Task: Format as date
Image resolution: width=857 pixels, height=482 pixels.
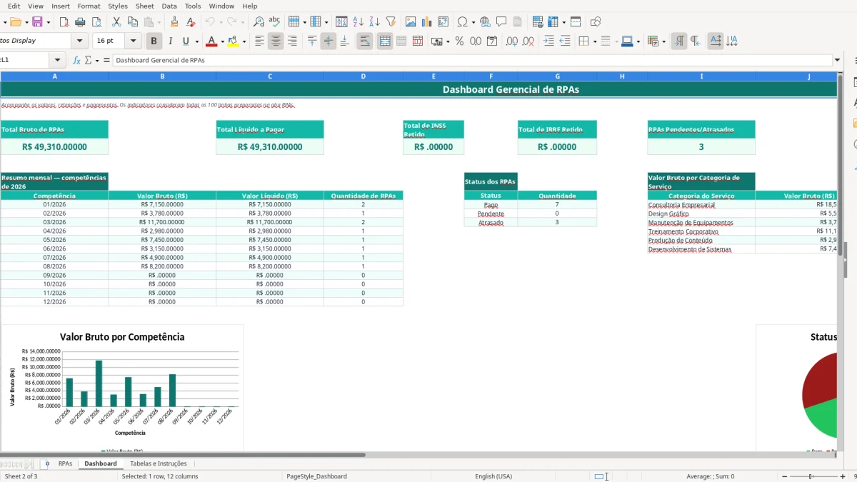Action: (x=492, y=41)
